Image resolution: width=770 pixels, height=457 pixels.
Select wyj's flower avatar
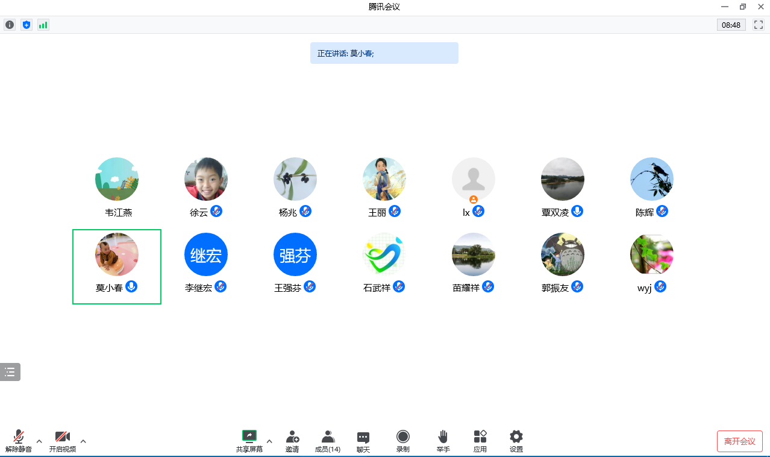pyautogui.click(x=652, y=254)
